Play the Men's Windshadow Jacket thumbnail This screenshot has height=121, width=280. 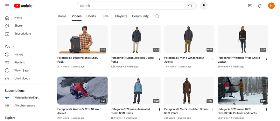189,39
